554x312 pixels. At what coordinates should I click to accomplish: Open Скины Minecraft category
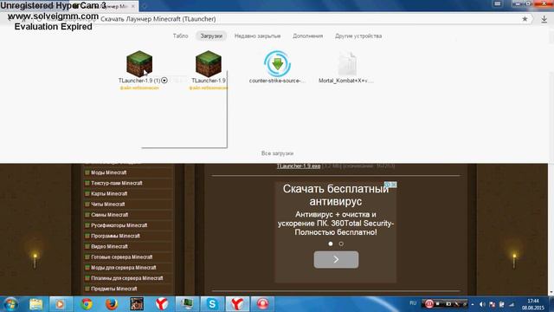point(110,215)
